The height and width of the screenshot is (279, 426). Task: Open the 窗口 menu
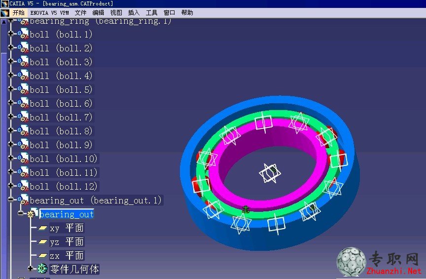(x=169, y=13)
